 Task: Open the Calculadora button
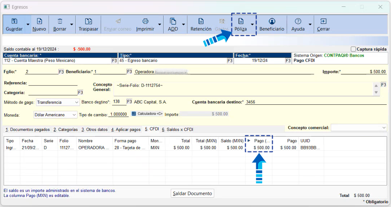(147, 114)
